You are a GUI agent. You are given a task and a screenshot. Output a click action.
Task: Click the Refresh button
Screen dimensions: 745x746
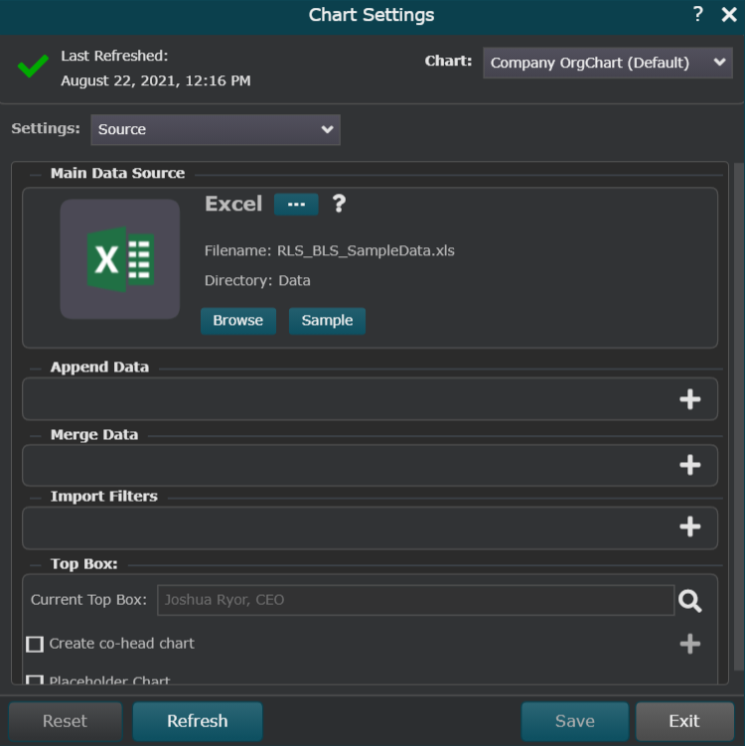coord(197,721)
